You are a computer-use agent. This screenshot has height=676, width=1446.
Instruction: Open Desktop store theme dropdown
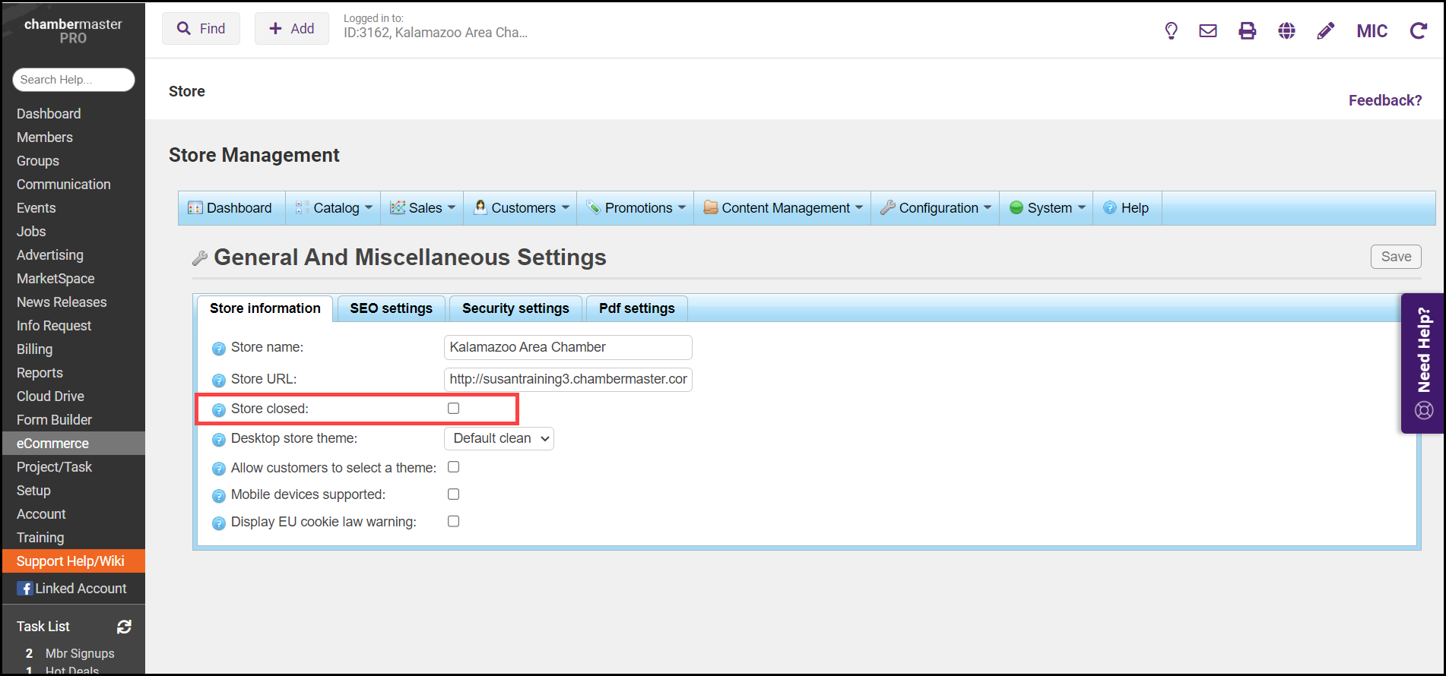coord(499,439)
